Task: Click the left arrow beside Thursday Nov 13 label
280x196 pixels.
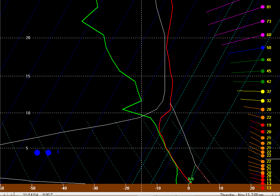Action: coord(273,194)
